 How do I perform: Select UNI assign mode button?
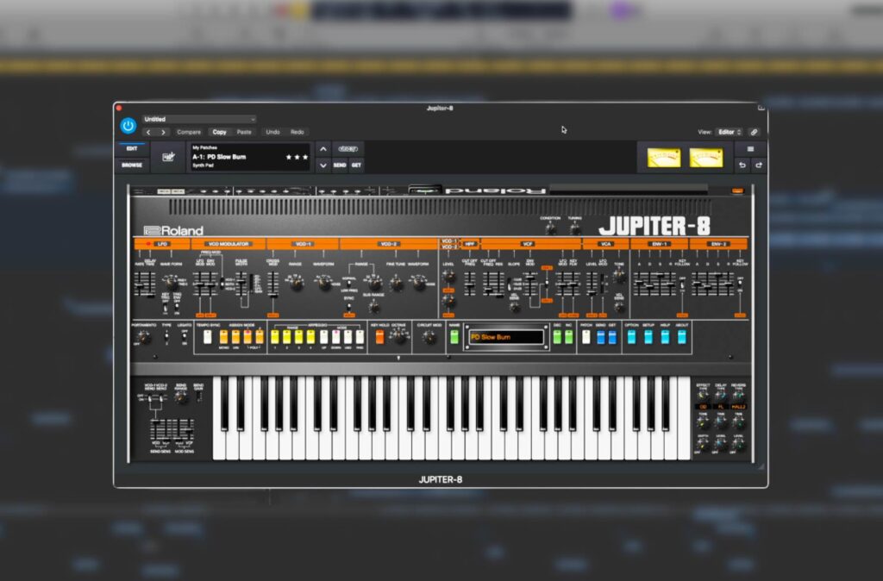[235, 337]
